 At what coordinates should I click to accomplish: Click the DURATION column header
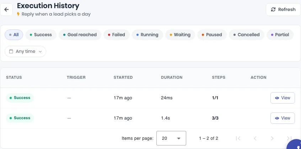172,77
